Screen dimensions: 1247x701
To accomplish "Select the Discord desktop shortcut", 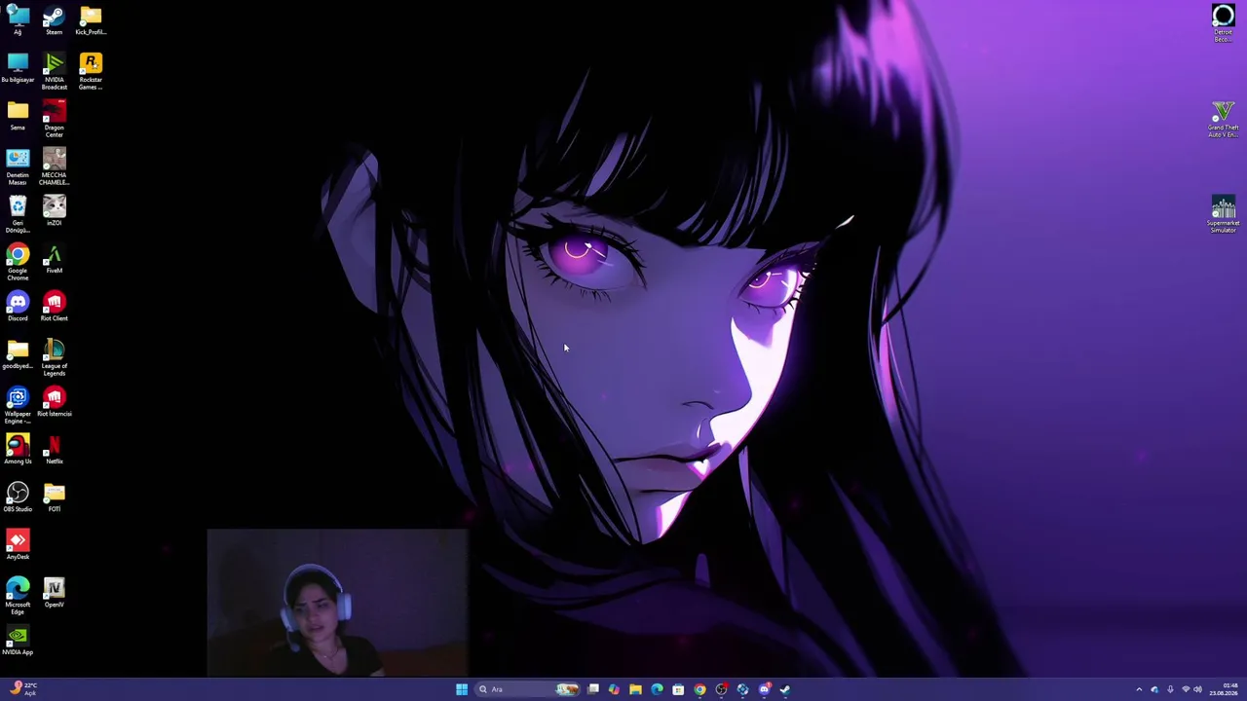I will [x=18, y=307].
